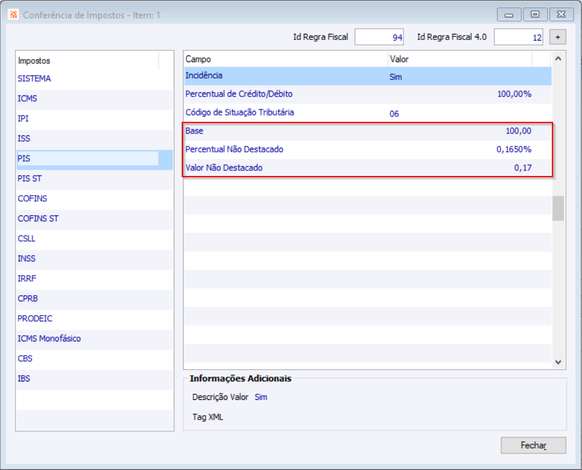Select CPRB in the Impostos list
This screenshot has width=582, height=470.
pyautogui.click(x=95, y=299)
